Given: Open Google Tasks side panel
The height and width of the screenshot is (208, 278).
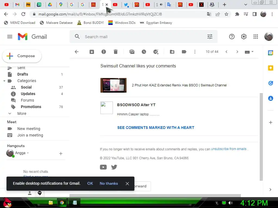Looking at the screenshot, I should click(x=271, y=83).
